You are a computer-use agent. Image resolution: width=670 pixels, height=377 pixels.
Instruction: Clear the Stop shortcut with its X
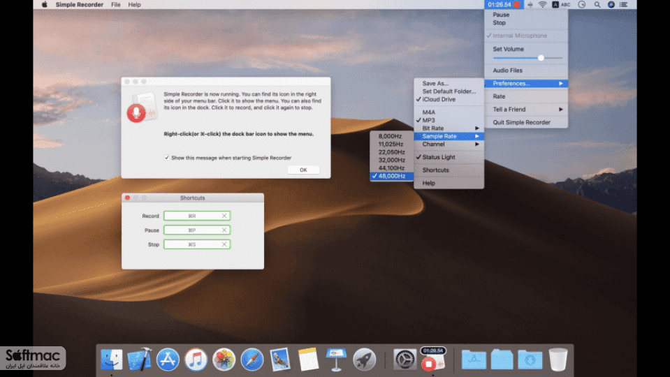[x=224, y=244]
